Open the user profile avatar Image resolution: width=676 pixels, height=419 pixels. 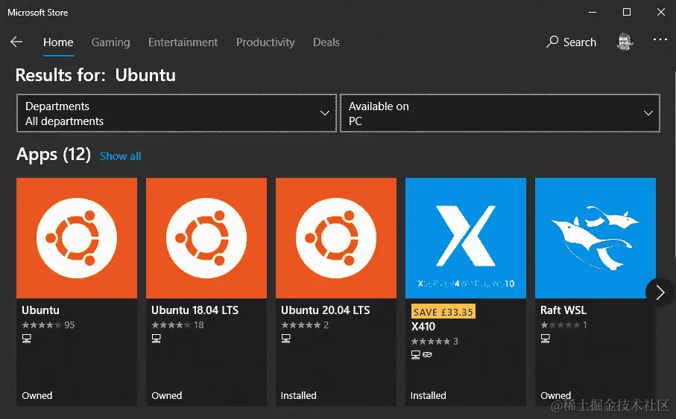(x=625, y=42)
